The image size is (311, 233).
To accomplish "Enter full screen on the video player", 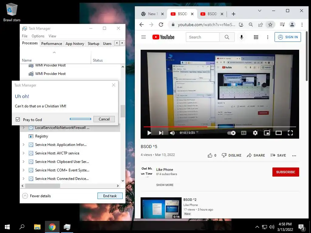I will (290, 133).
